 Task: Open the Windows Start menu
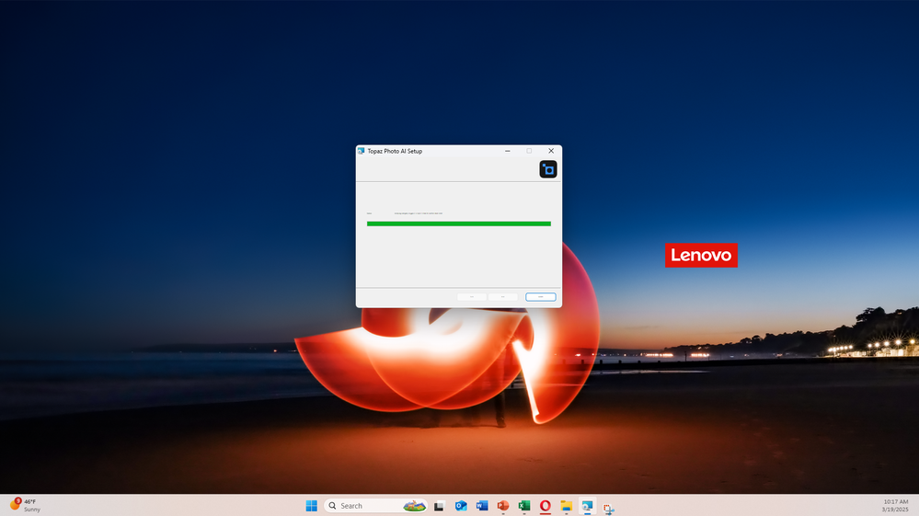click(311, 506)
